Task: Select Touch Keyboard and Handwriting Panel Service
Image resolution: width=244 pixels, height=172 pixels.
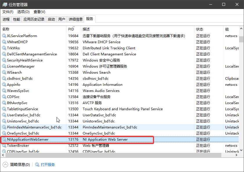Action: click(123, 109)
